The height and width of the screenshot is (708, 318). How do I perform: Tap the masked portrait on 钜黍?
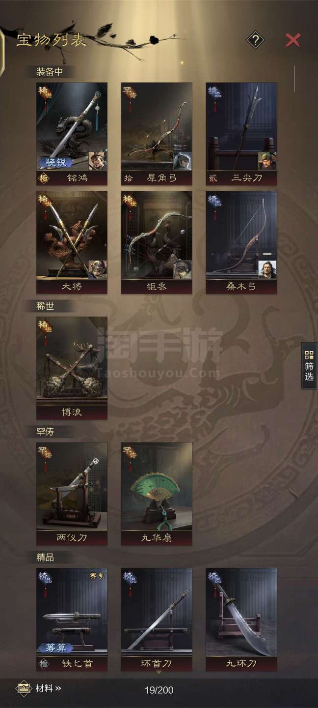[x=183, y=270]
